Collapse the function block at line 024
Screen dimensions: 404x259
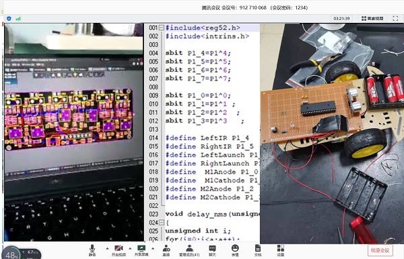click(162, 222)
